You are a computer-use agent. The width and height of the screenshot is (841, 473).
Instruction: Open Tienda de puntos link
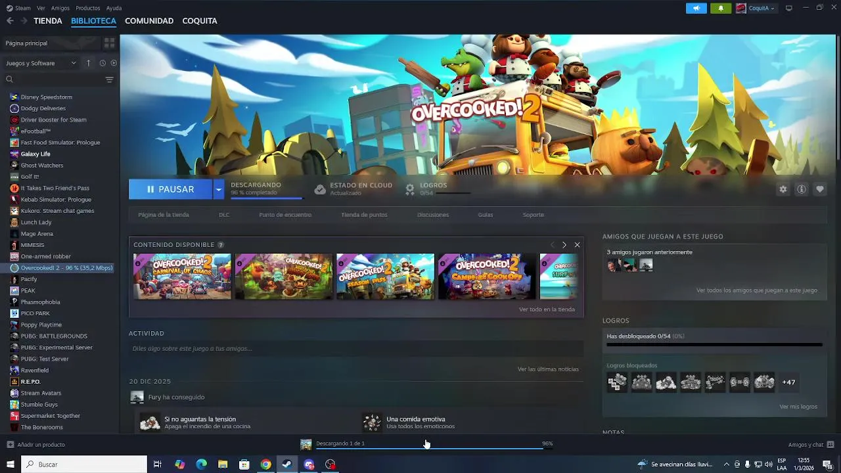point(364,215)
